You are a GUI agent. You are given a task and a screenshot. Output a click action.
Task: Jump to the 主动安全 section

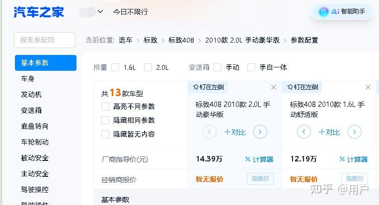pyautogui.click(x=35, y=174)
